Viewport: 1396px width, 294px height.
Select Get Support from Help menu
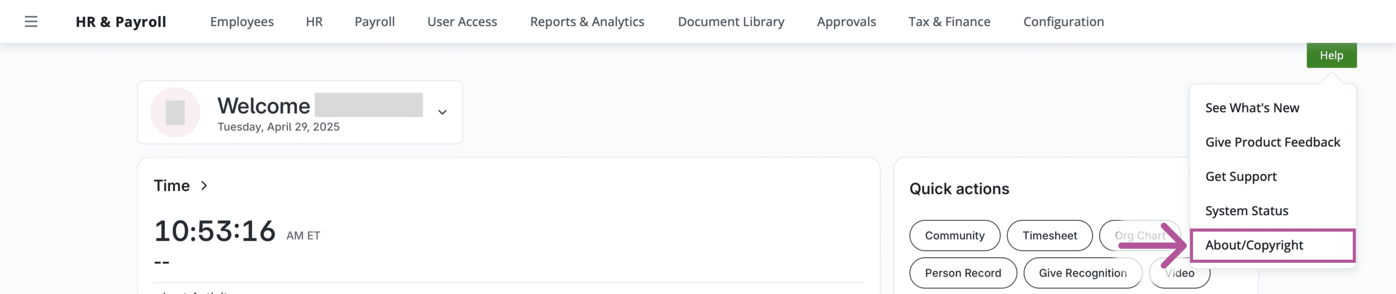point(1241,177)
